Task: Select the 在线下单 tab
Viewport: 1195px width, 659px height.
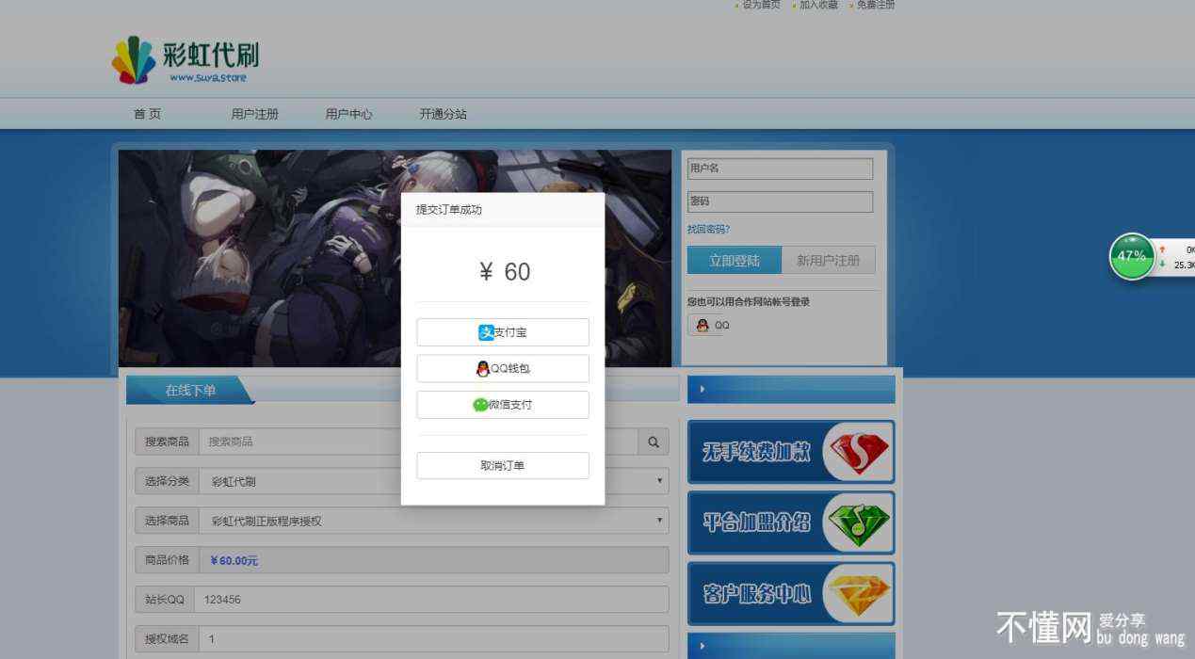Action: [190, 390]
